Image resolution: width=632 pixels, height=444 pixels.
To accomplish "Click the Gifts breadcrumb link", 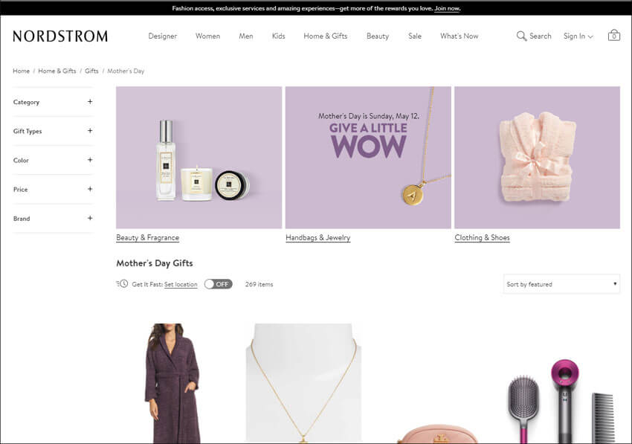I will pyautogui.click(x=91, y=71).
